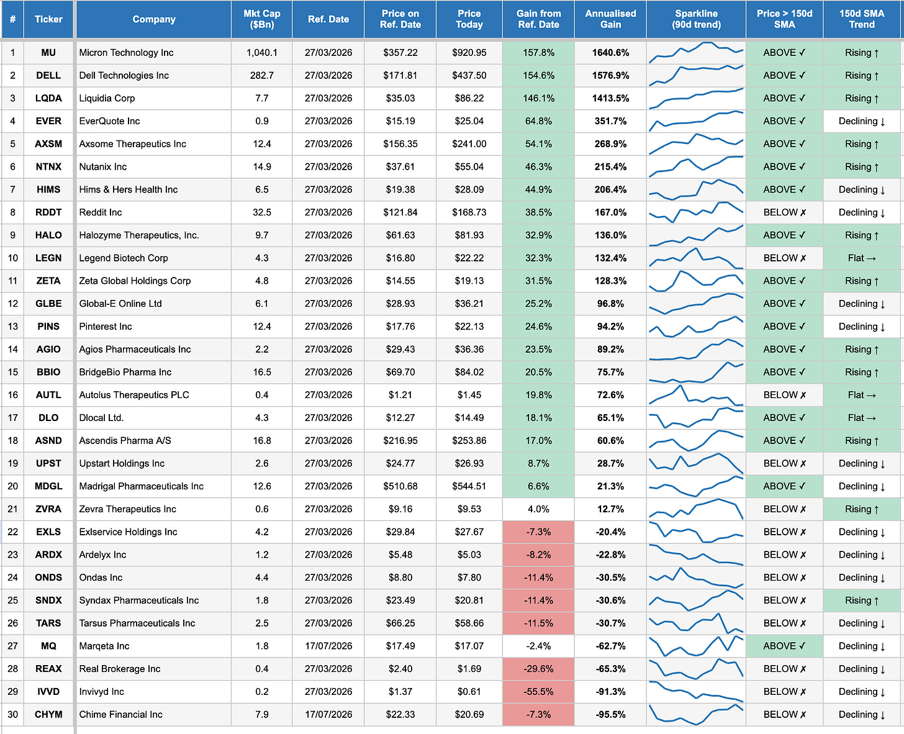Viewport: 904px width, 734px height.
Task: Select the BELOW ✗ cell for RDDT
Action: [x=785, y=212]
